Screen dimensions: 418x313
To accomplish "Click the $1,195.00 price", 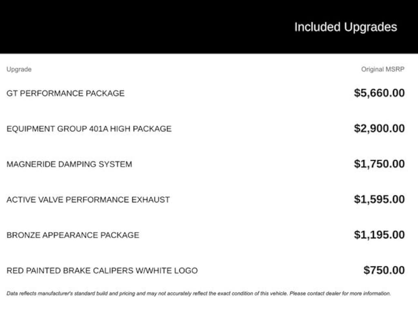I will 379,235.
